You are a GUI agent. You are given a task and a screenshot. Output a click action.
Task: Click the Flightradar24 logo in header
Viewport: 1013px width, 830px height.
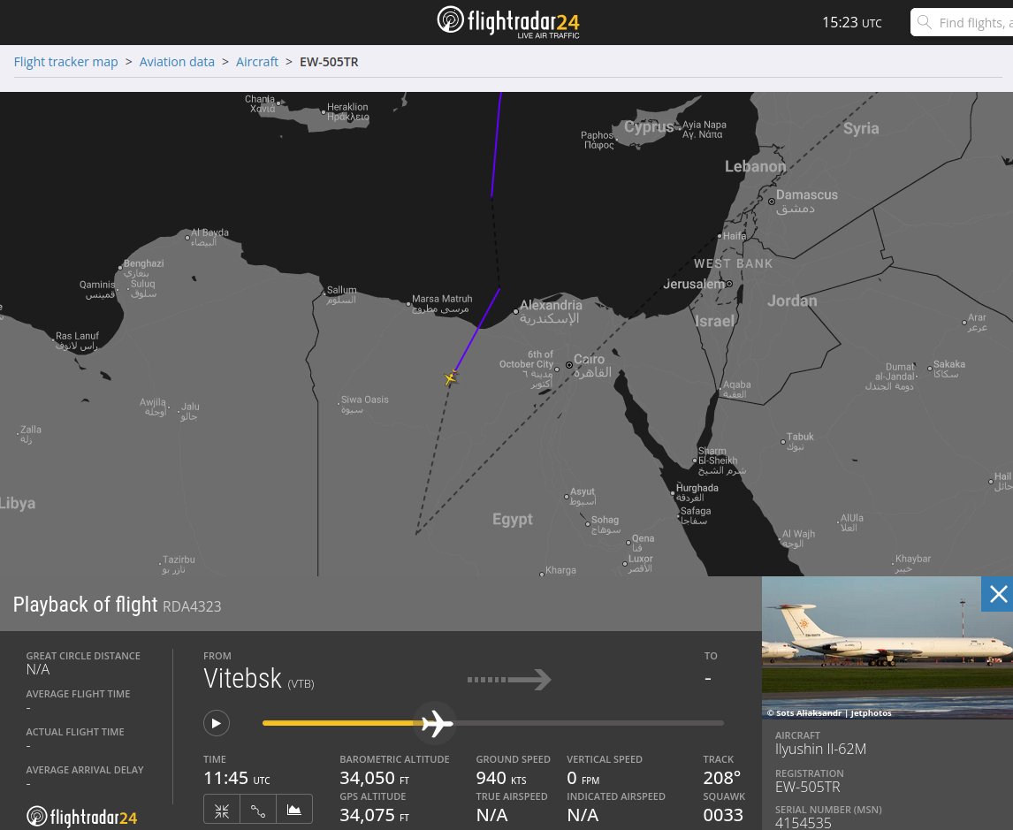click(x=507, y=22)
